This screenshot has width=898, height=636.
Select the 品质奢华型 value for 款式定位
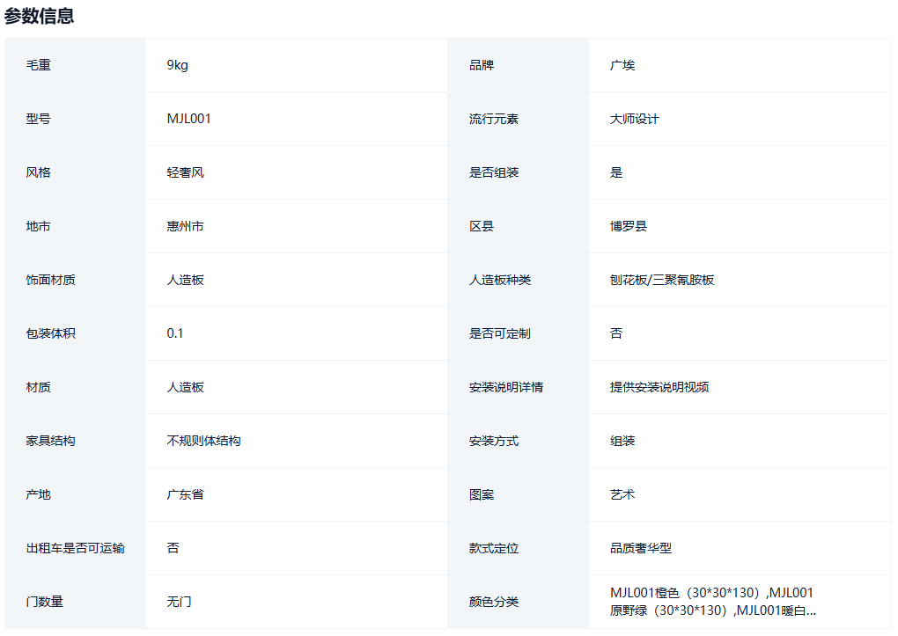(x=640, y=548)
